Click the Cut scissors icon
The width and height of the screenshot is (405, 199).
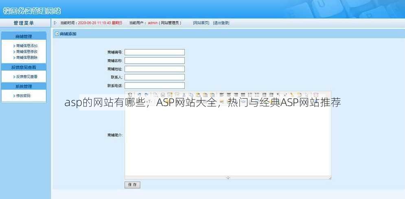point(184,95)
